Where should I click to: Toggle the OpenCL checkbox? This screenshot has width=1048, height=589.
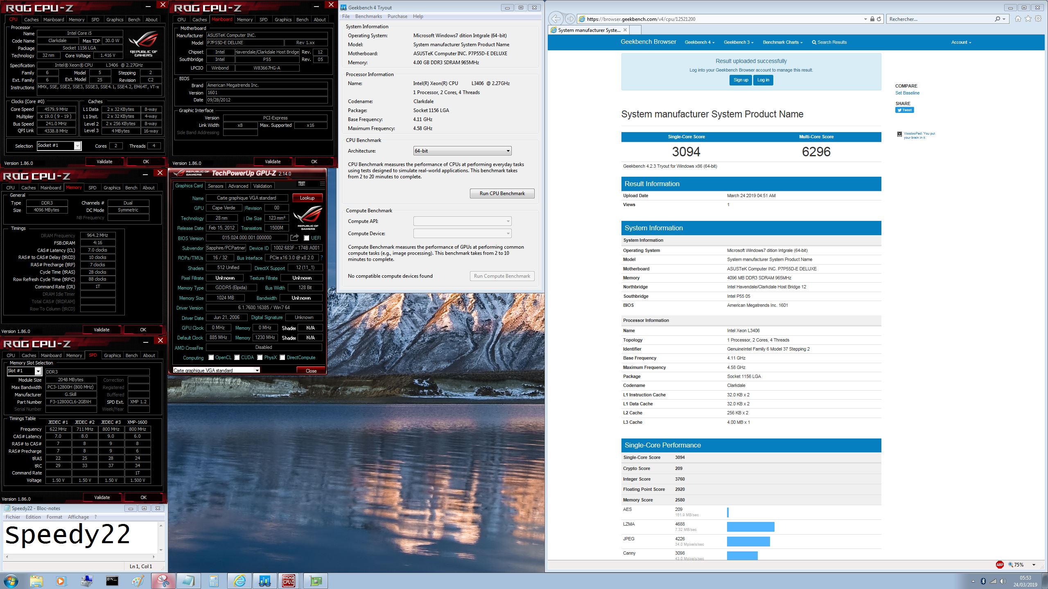[211, 357]
